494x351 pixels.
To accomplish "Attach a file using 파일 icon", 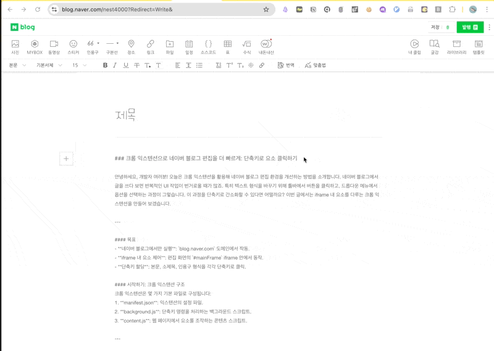I will click(x=170, y=47).
